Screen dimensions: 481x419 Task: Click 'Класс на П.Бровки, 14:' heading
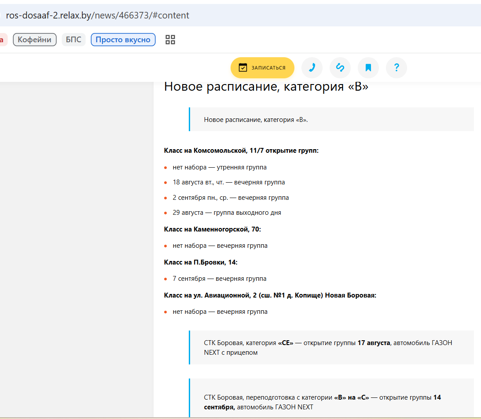[x=201, y=262]
